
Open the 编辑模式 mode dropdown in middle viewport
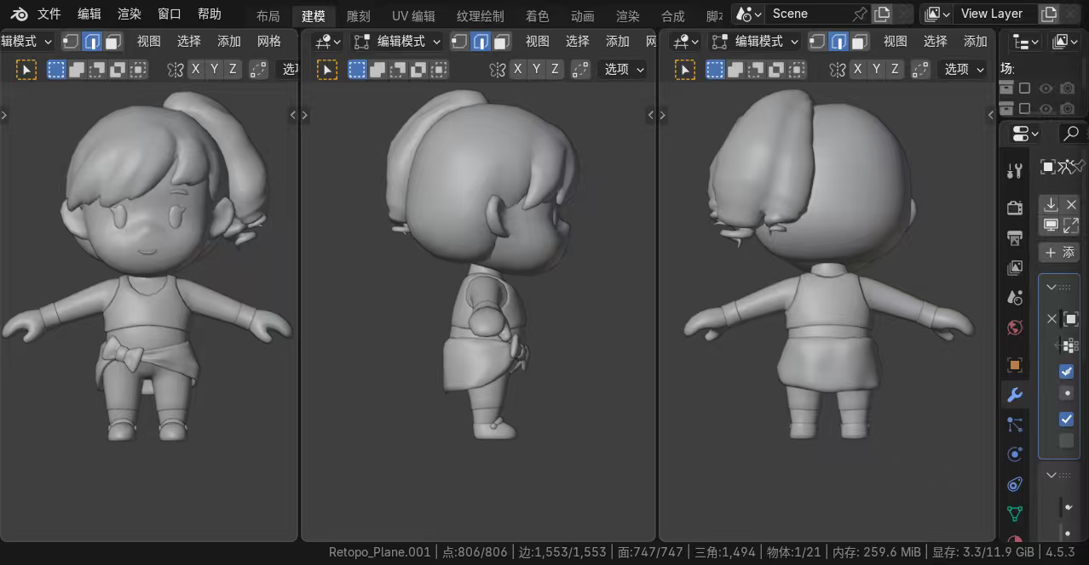pos(398,42)
